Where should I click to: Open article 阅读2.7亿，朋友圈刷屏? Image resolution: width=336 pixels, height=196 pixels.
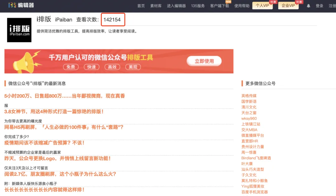pyautogui.click(x=60, y=174)
